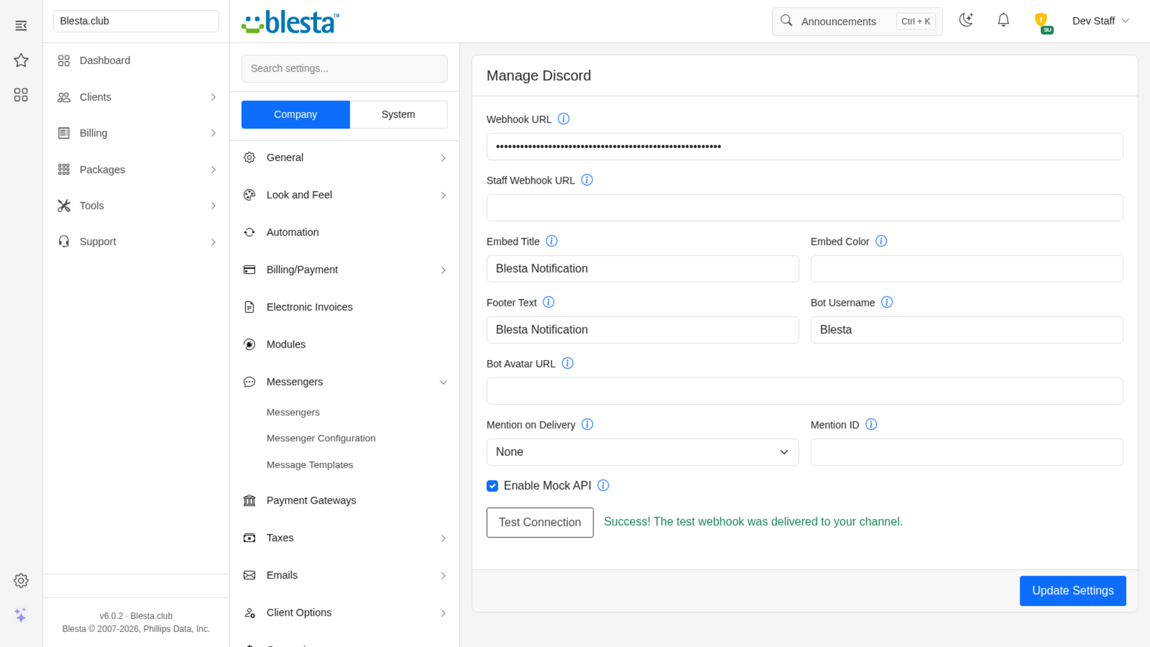Show Embed Title info icon
This screenshot has width=1150, height=647.
tap(552, 241)
